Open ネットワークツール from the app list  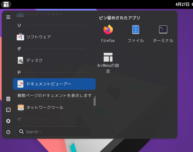[54, 108]
